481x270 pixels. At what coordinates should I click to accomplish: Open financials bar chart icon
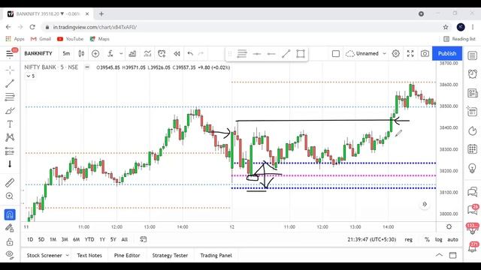coord(132,53)
